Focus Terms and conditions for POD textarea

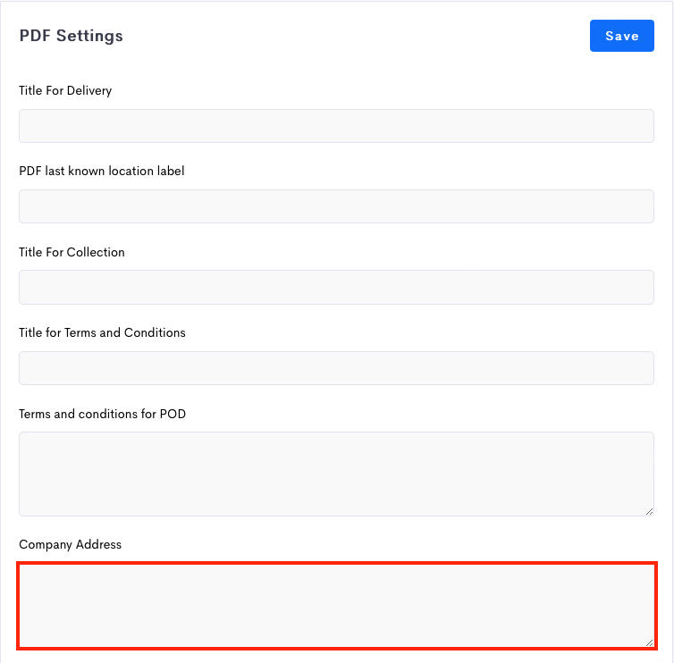tap(337, 474)
